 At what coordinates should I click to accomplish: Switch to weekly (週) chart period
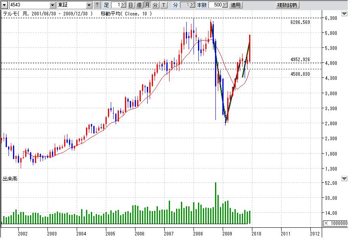coord(139,5)
